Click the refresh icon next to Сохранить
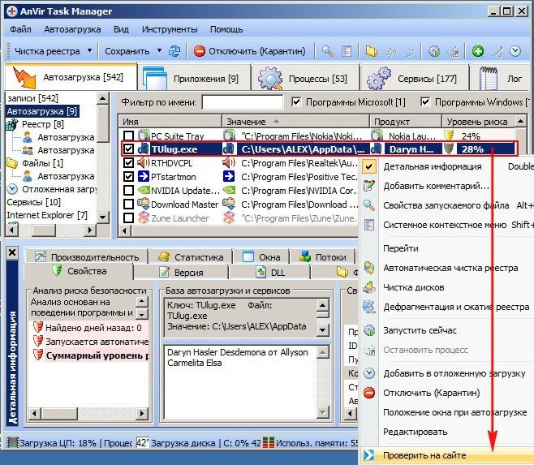534x465 pixels. click(x=174, y=51)
